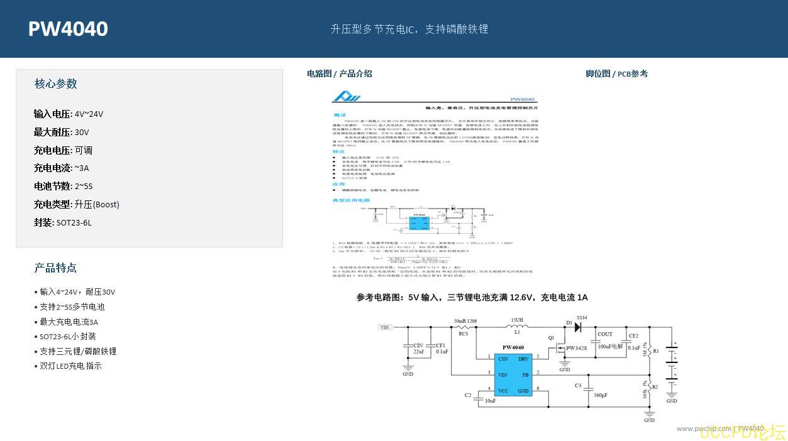Click the CF1 0.1uF capacitor label

point(441,349)
